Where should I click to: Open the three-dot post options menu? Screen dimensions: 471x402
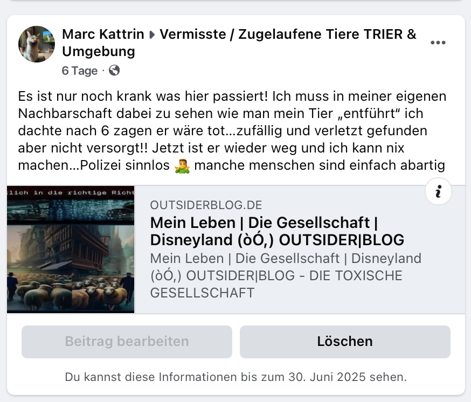pyautogui.click(x=438, y=43)
